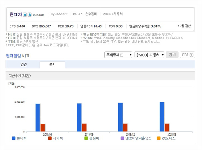The height and width of the screenshot is (150, 202).
Task: Click the EPS 9,438 value
Action: coord(17,26)
